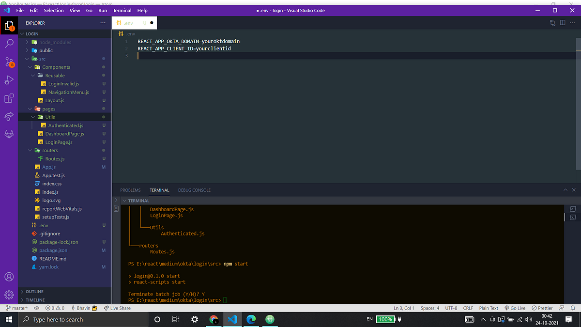Open the Source Control view
581x327 pixels.
(9, 62)
